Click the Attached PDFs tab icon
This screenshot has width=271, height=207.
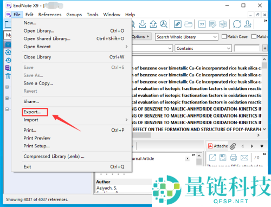tap(210, 146)
